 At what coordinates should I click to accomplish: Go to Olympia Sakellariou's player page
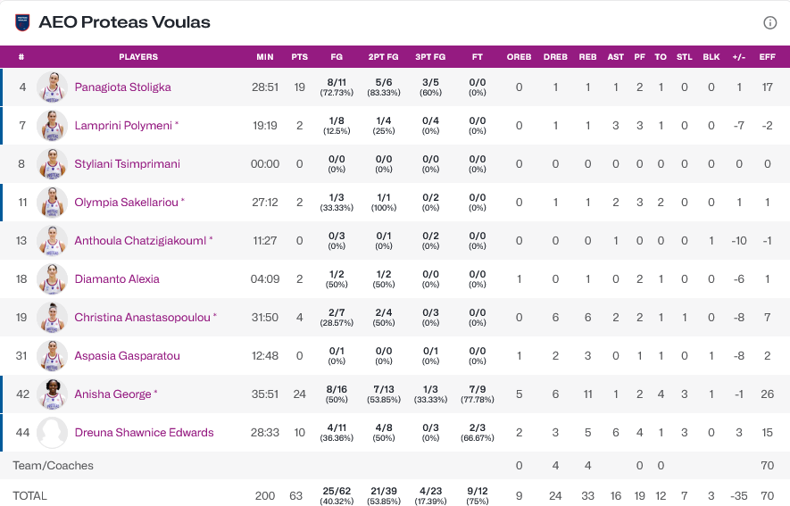[x=126, y=203]
